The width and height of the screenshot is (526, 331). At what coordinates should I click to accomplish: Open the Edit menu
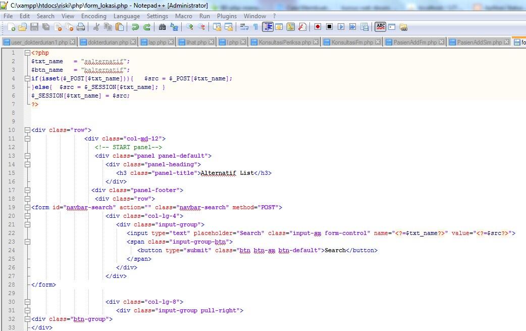click(x=25, y=16)
